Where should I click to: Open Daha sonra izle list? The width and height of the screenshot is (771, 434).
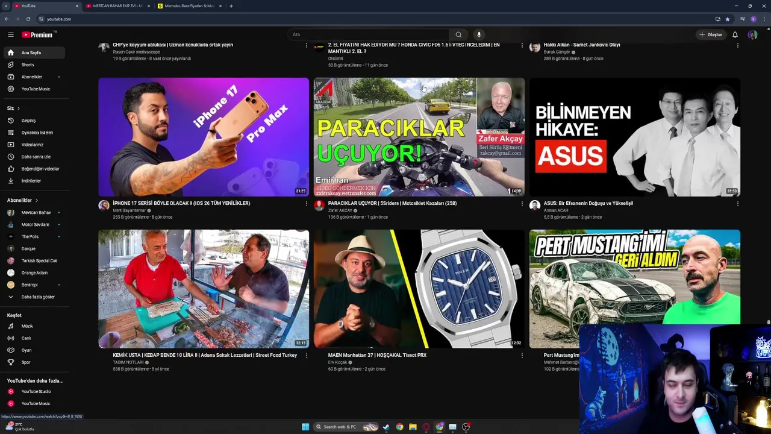pos(35,157)
